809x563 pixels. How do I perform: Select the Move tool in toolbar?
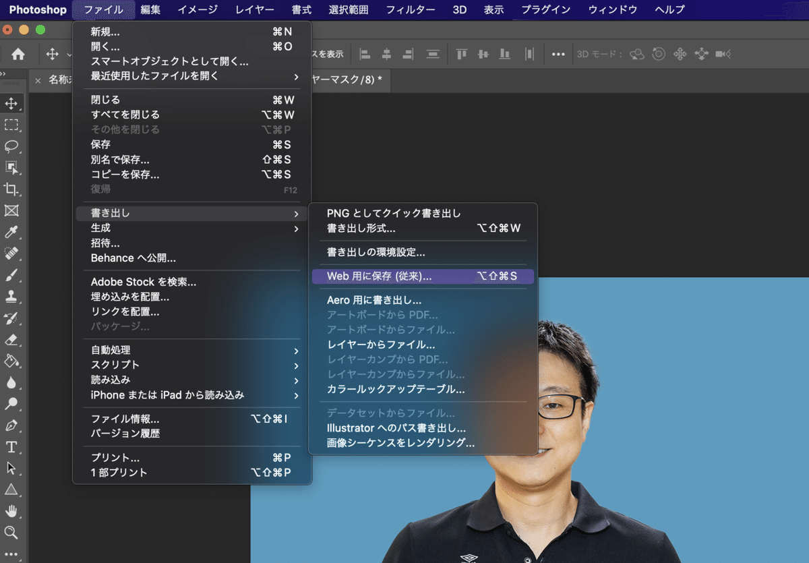(x=11, y=104)
